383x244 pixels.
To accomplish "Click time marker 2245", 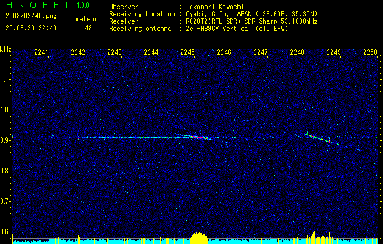I will [x=188, y=52].
